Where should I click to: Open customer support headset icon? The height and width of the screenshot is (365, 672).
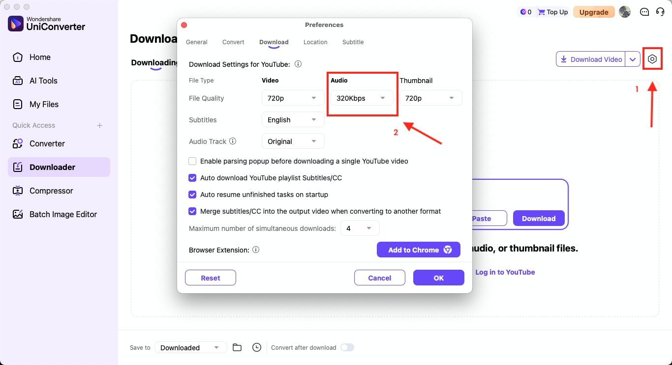point(660,12)
